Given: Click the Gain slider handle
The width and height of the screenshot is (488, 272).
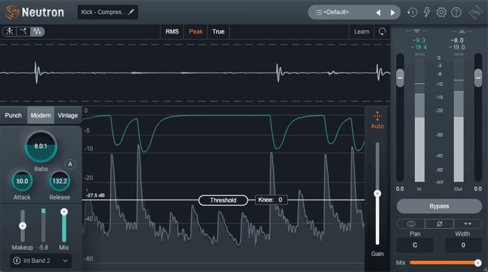Looking at the screenshot, I should 377,194.
